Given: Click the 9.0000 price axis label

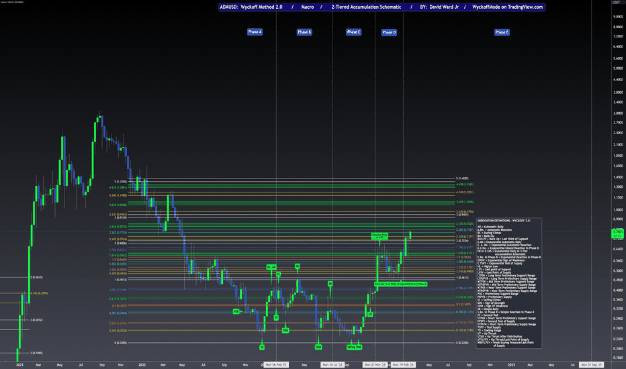Looking at the screenshot, I should (618, 17).
